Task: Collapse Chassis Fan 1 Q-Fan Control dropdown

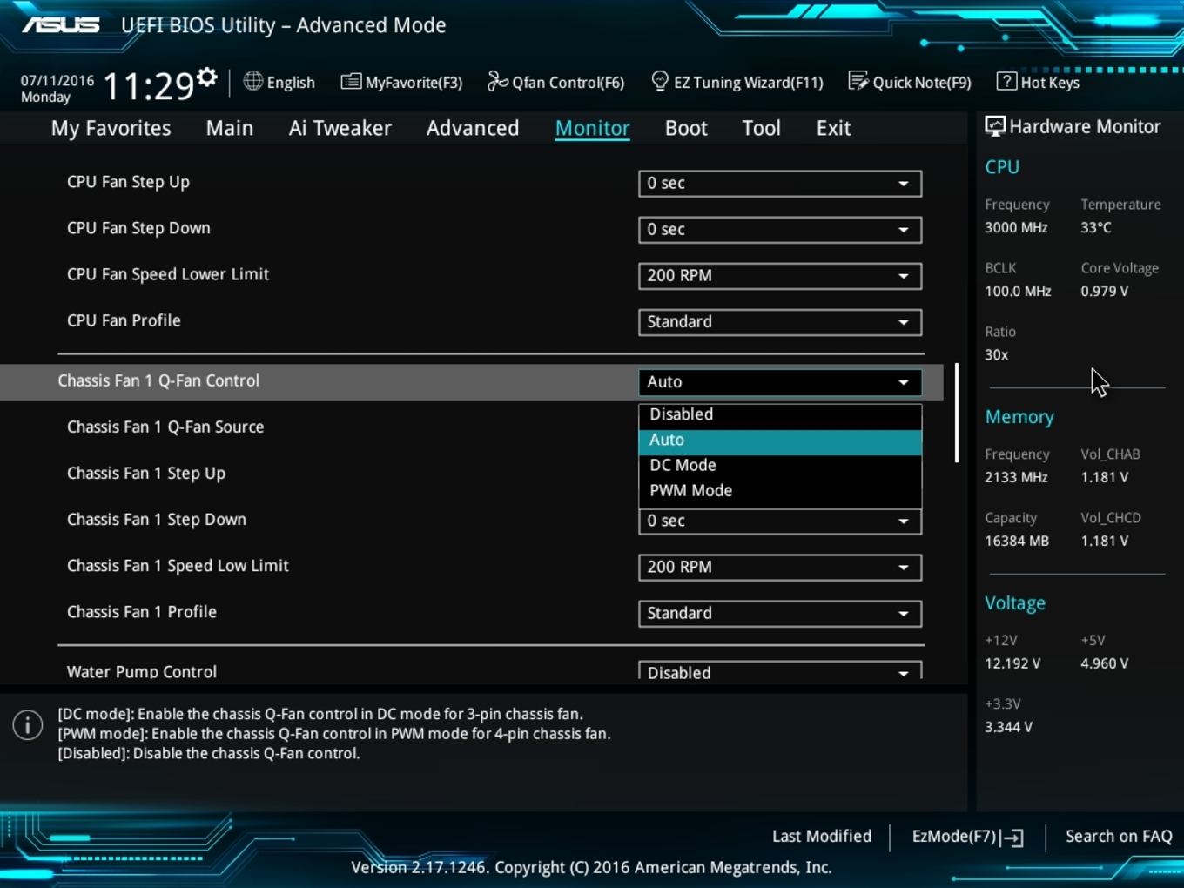Action: click(780, 382)
